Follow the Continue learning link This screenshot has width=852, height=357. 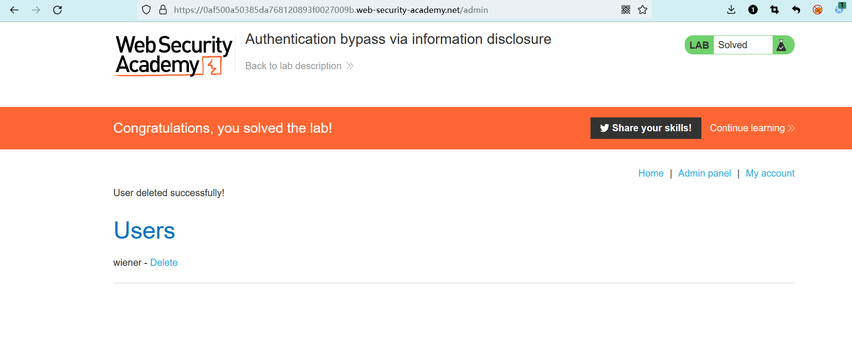click(x=752, y=128)
